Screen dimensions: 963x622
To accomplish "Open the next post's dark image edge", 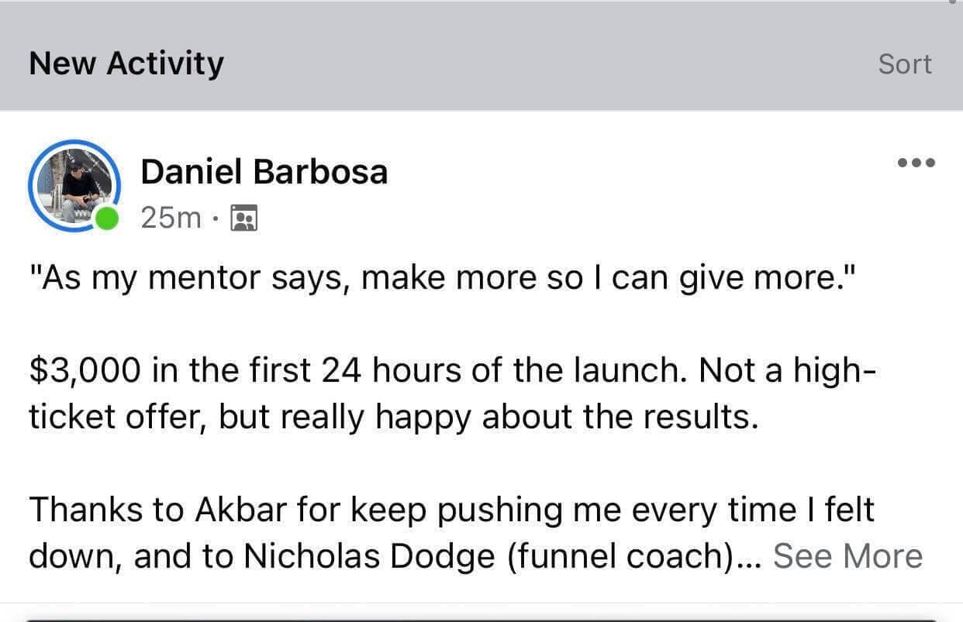I will 481,619.
